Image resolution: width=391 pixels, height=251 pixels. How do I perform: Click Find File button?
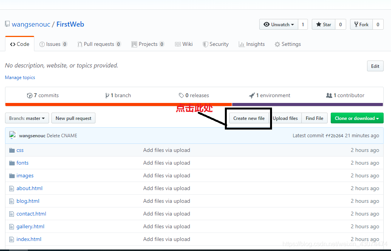coord(314,118)
